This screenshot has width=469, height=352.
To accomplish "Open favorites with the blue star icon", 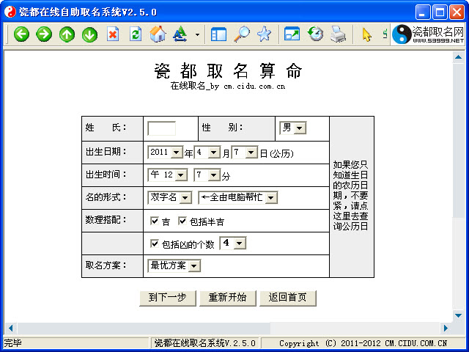I will click(264, 34).
